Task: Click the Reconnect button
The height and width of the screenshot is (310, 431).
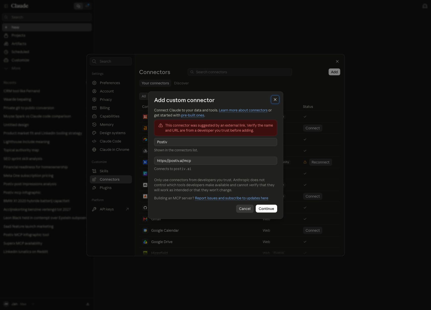Action: coord(320,162)
